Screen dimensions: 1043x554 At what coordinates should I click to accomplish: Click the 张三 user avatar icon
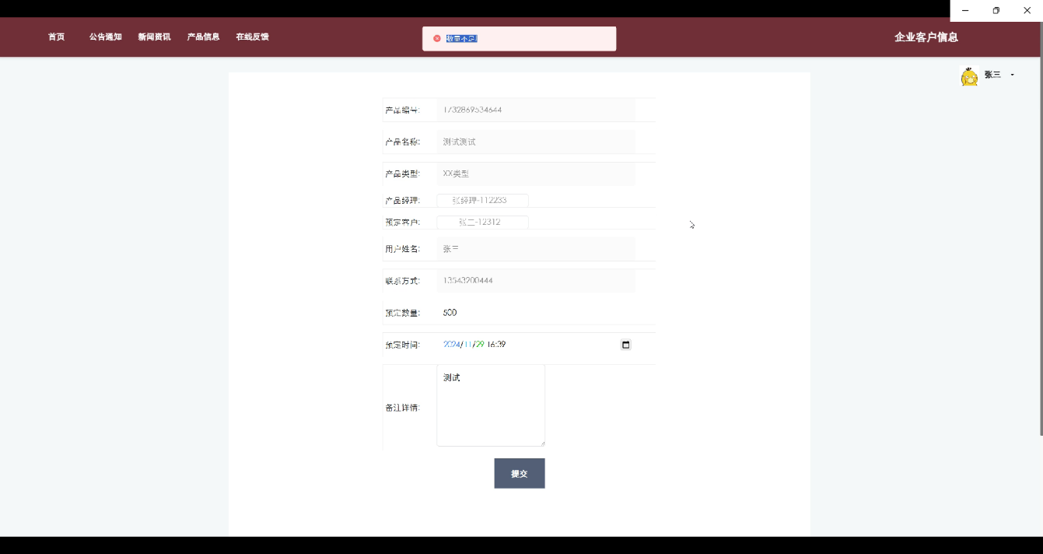click(969, 76)
